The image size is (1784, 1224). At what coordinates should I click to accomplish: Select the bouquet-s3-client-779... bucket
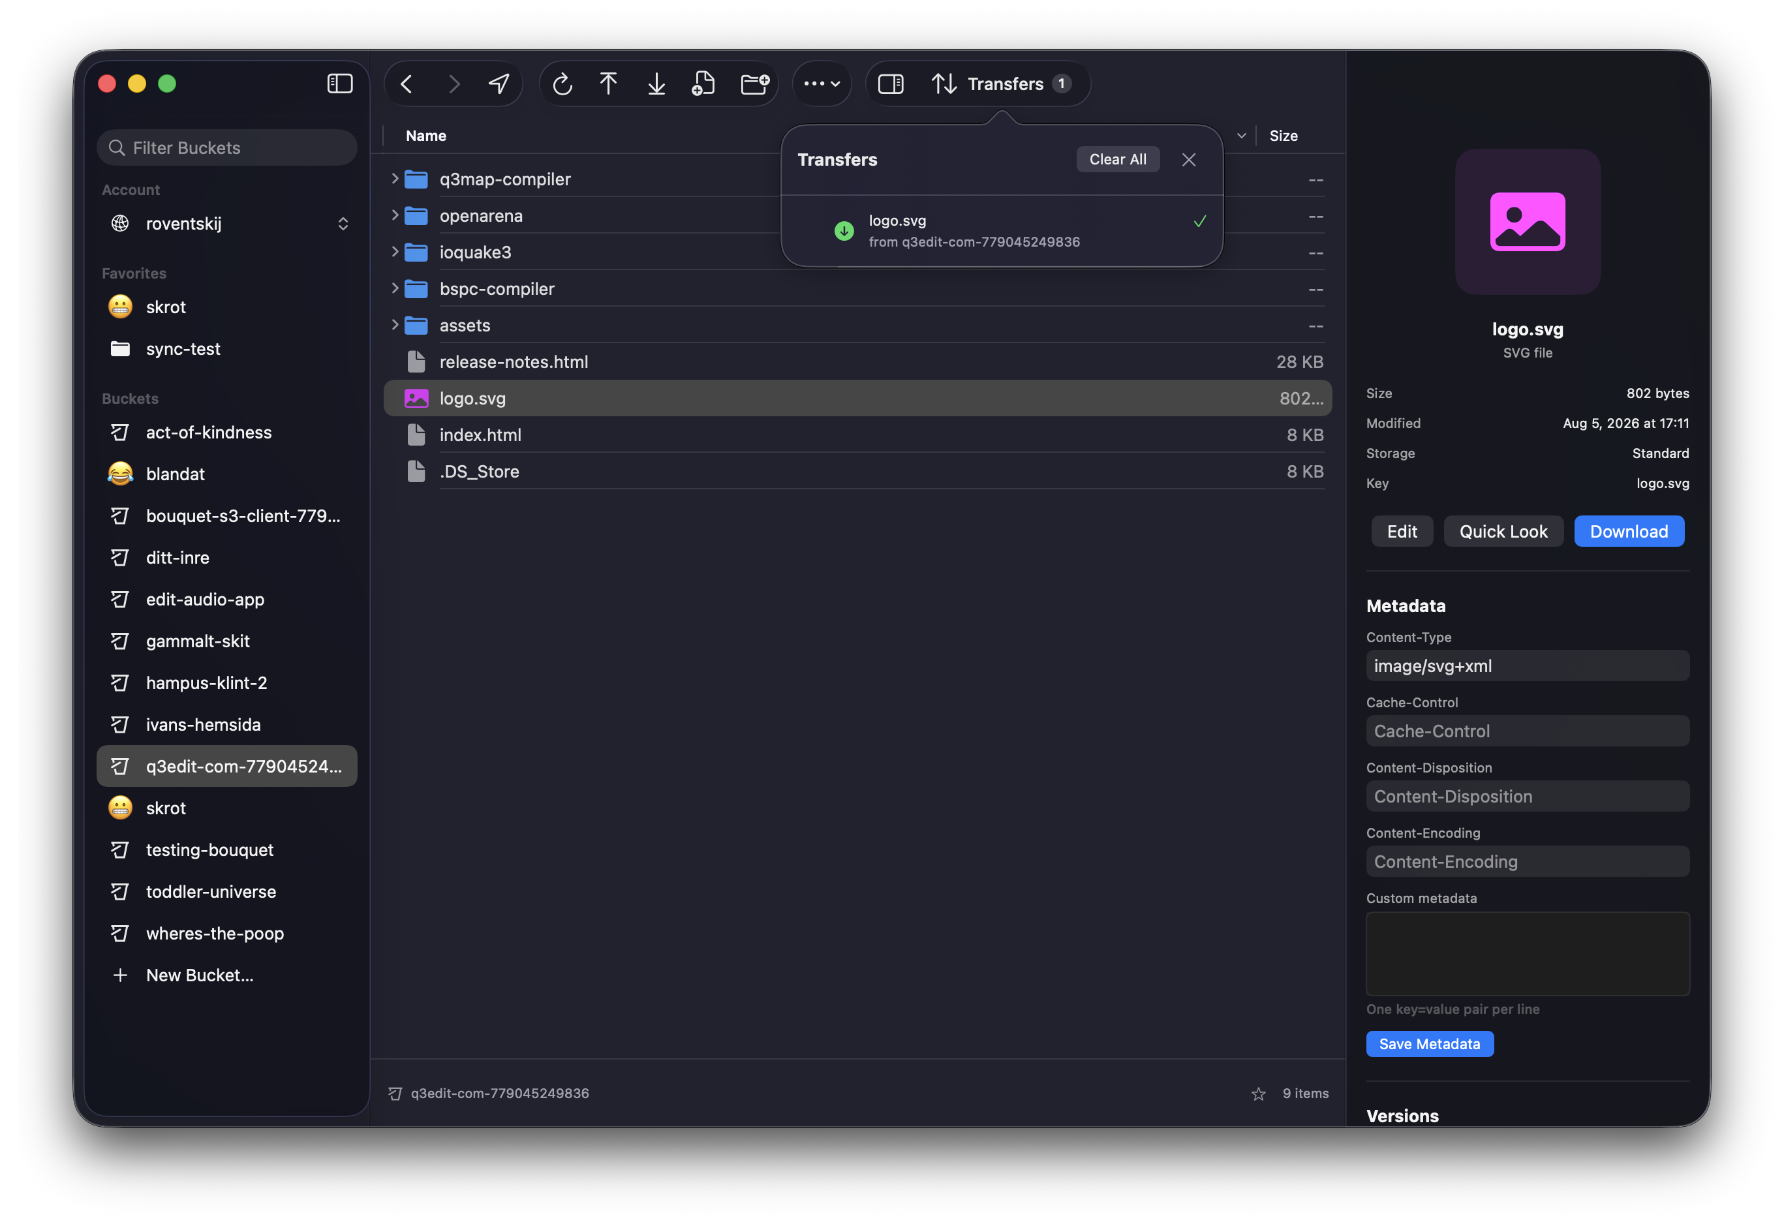coord(227,515)
